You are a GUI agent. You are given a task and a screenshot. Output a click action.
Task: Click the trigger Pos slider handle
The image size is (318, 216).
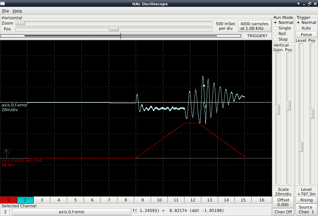(x=312, y=114)
